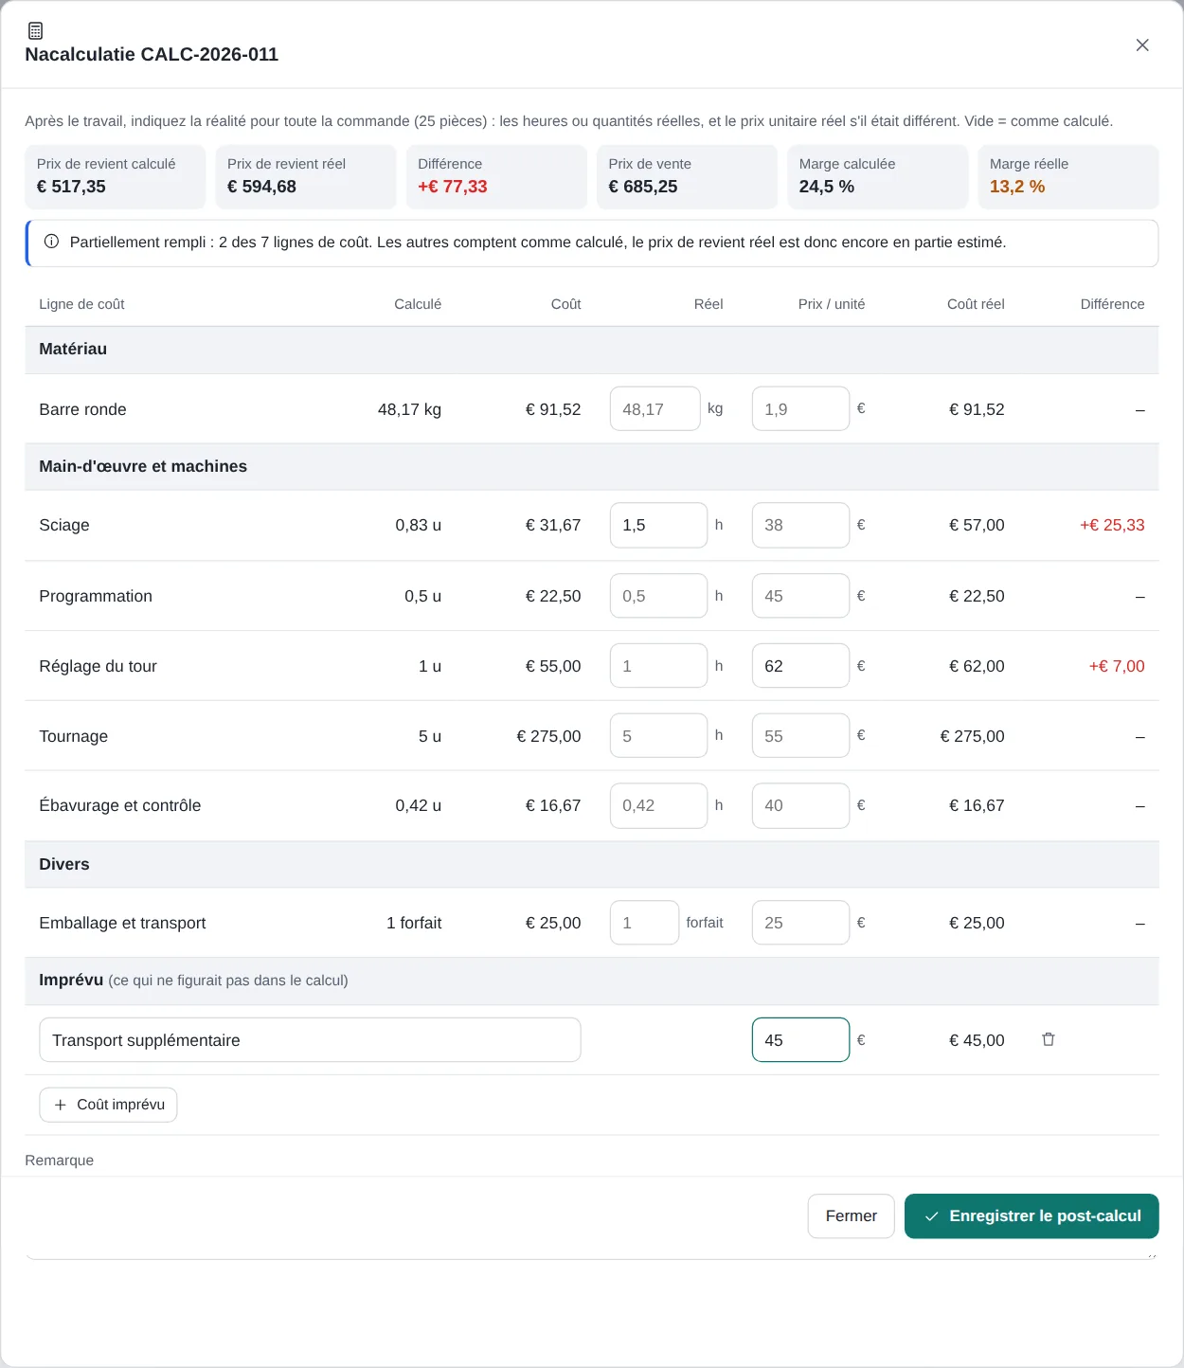Focus the Barre ronde price per unit field
Viewport: 1184px width, 1368px height.
(x=800, y=408)
